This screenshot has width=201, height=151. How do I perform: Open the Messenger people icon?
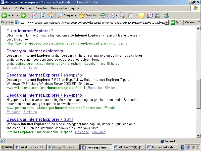[166, 15]
